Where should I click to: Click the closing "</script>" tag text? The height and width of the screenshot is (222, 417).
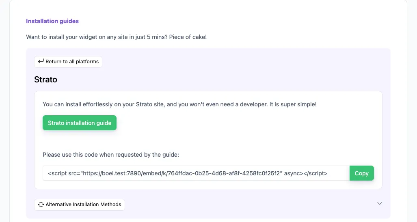(x=315, y=173)
